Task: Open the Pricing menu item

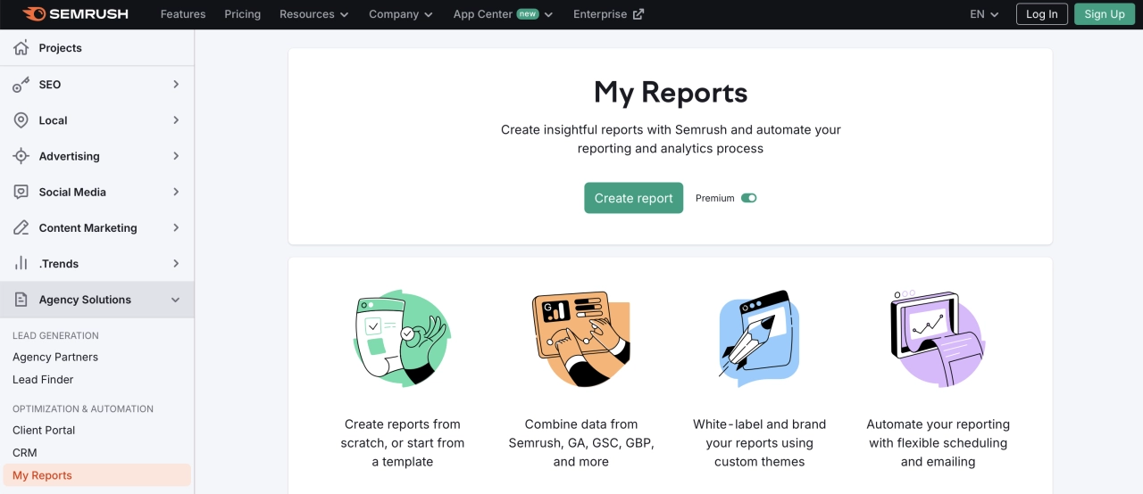Action: [x=242, y=14]
